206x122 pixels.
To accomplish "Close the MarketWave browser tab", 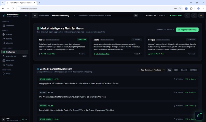I will pyautogui.click(x=35, y=3).
